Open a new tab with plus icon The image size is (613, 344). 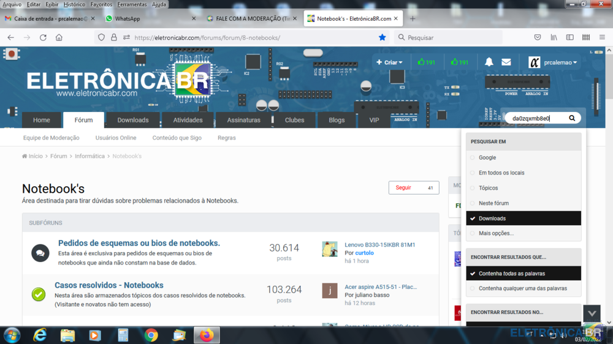(413, 18)
